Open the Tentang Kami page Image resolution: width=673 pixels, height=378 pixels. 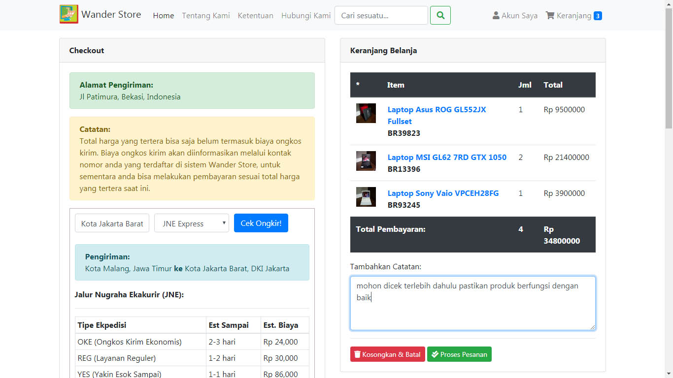(x=206, y=15)
